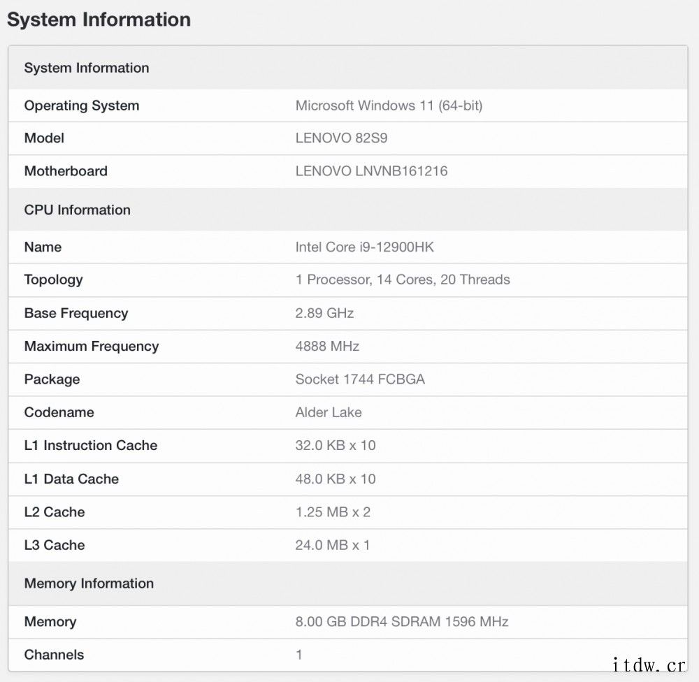The image size is (699, 682).
Task: Select the Channels row label
Action: (54, 655)
